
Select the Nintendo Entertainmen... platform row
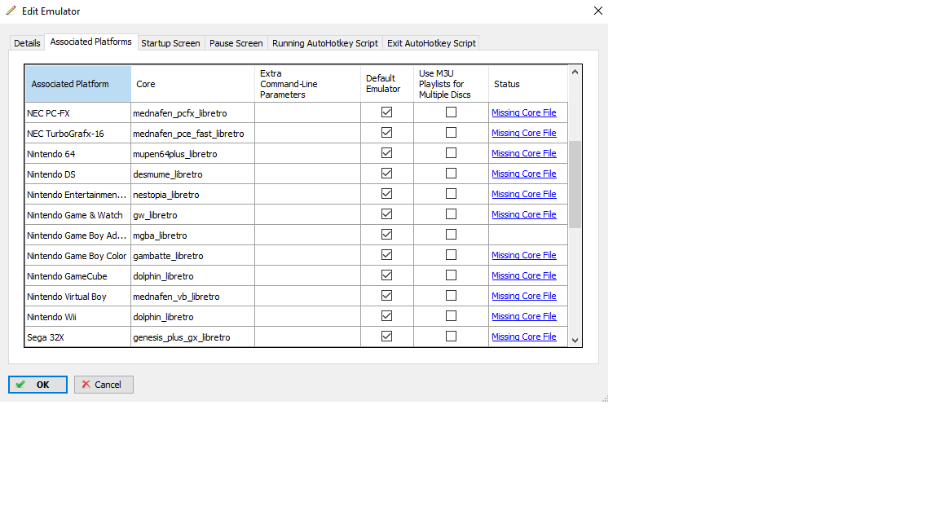[78, 195]
